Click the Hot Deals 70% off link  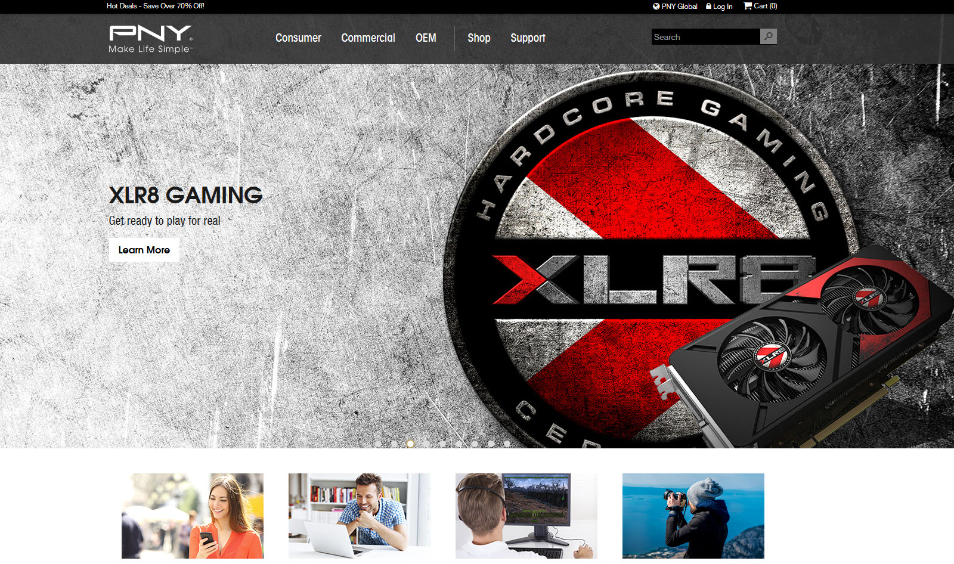(x=155, y=6)
